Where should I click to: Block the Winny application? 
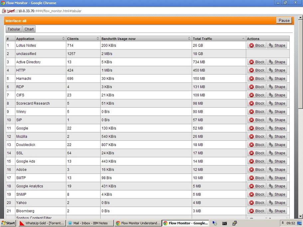click(257, 112)
